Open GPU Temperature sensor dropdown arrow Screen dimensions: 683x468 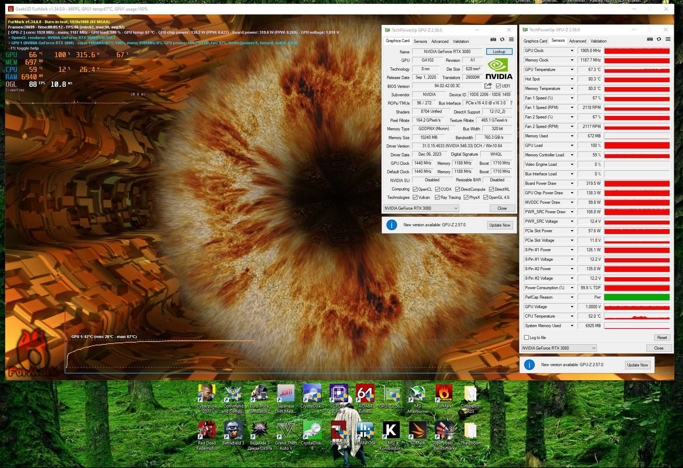point(572,70)
